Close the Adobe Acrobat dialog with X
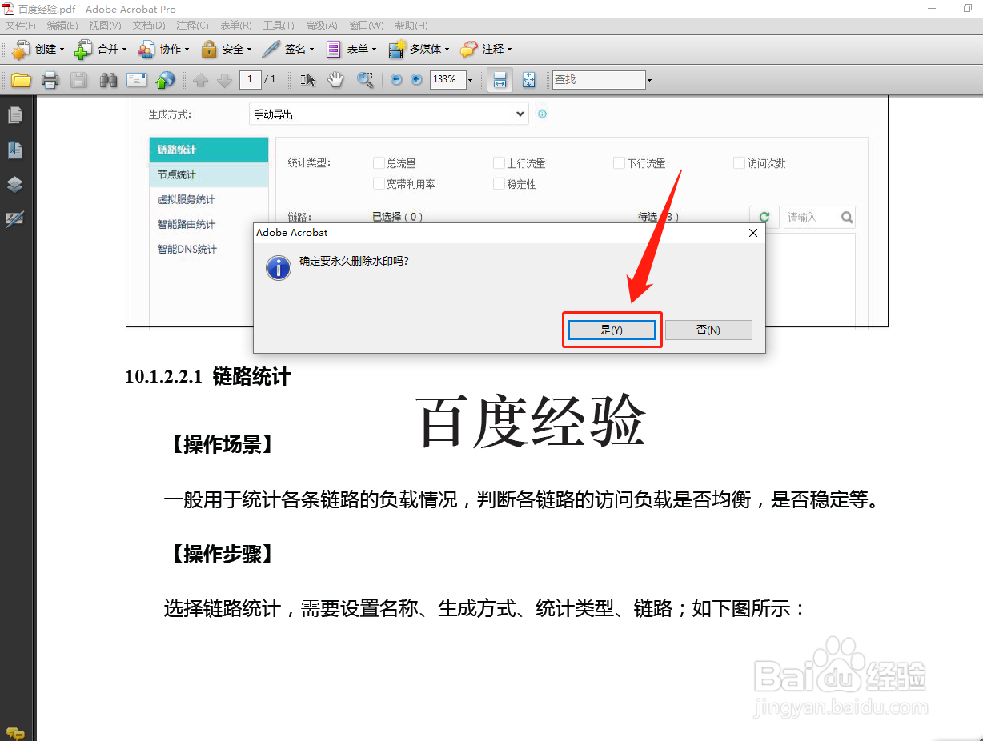 click(752, 233)
